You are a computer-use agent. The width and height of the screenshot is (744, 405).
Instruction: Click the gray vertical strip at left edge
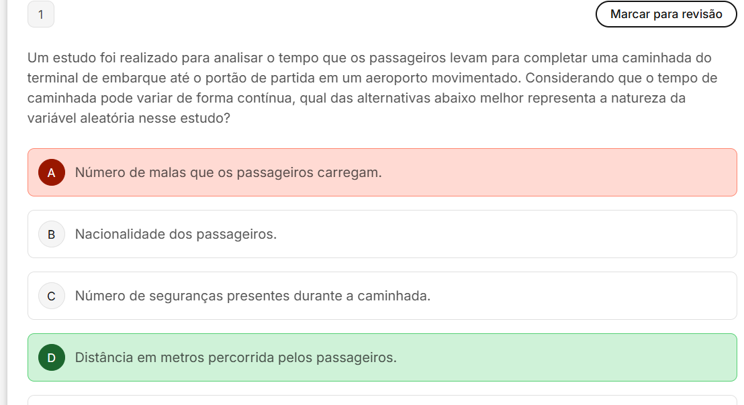click(3, 201)
